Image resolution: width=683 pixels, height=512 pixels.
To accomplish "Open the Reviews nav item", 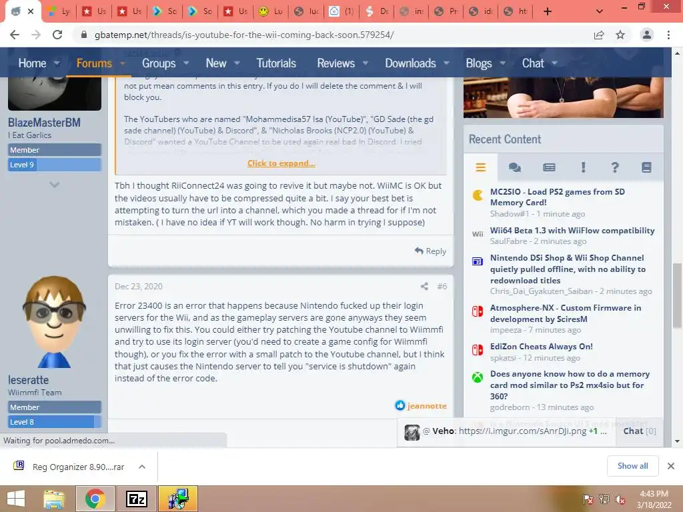I will point(336,63).
